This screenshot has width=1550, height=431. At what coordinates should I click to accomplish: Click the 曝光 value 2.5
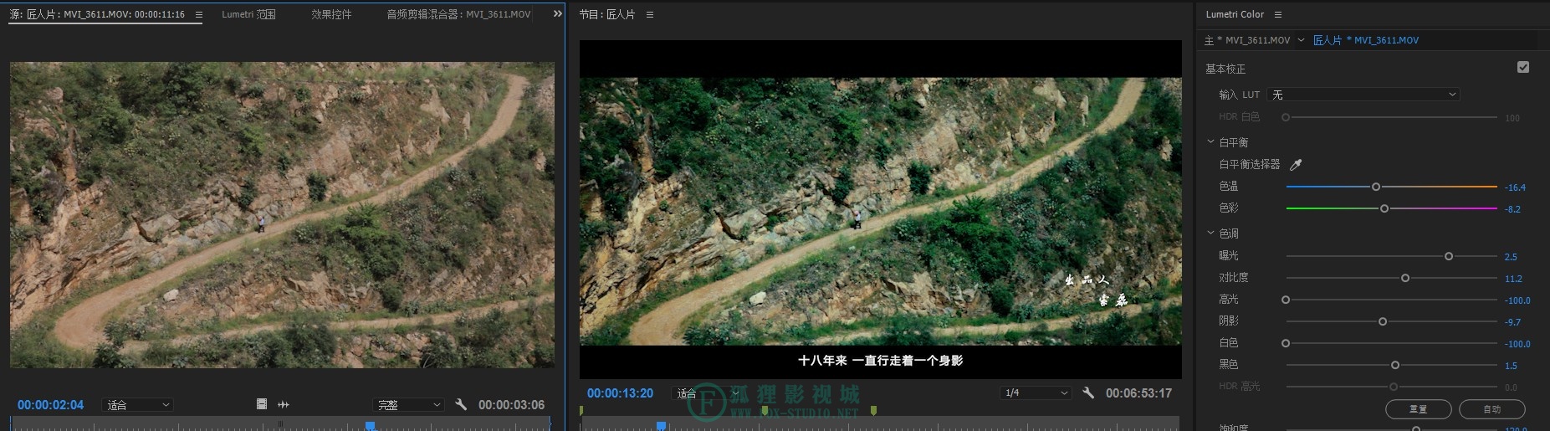(x=1511, y=257)
